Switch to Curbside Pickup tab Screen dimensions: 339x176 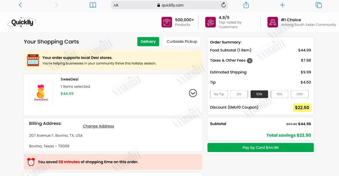click(x=182, y=42)
